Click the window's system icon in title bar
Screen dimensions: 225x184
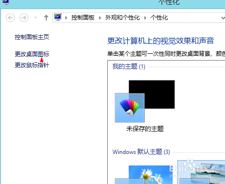tap(6, 2)
